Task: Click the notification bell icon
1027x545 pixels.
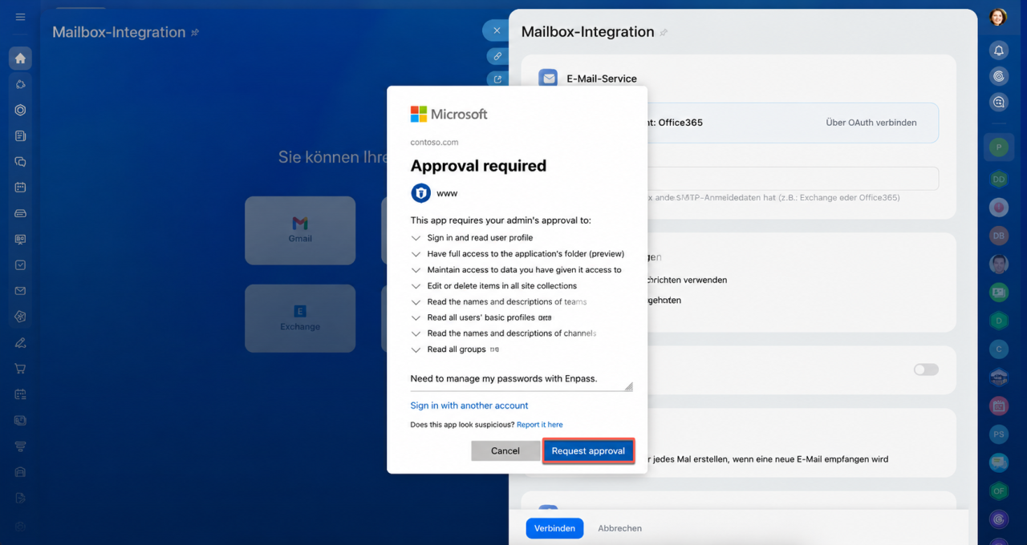Action: 999,50
